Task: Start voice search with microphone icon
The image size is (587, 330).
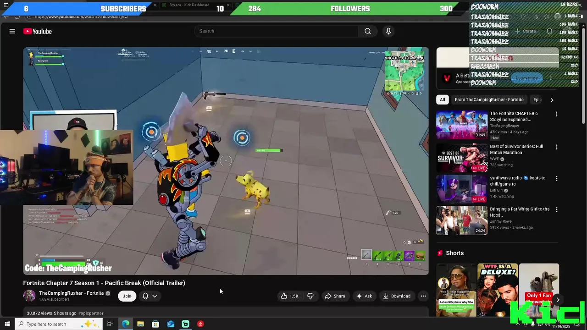Action: point(388,31)
